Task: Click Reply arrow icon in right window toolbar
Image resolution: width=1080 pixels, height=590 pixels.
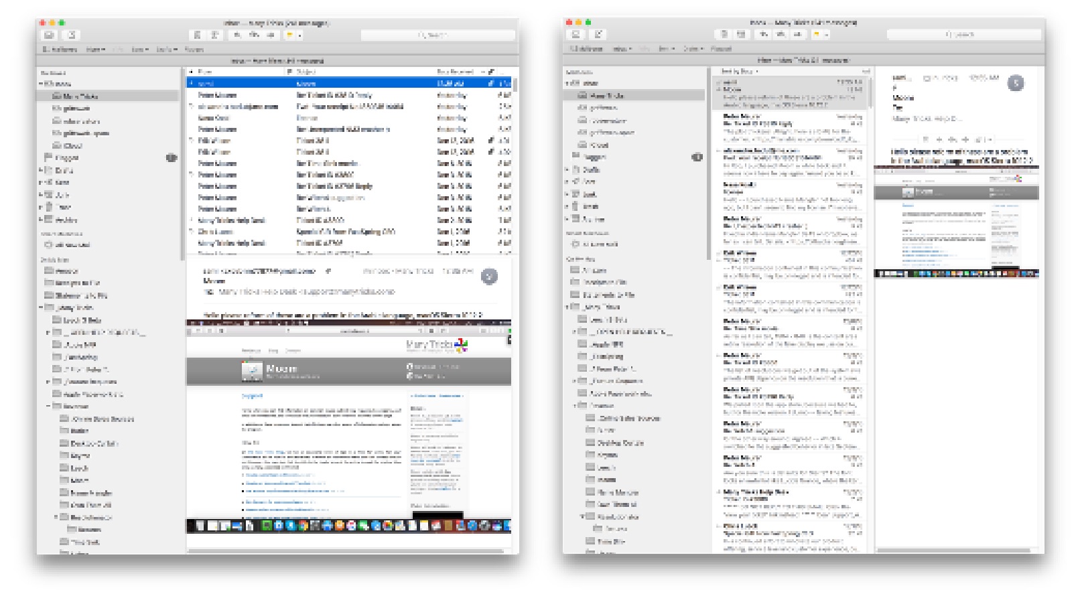Action: coord(764,34)
